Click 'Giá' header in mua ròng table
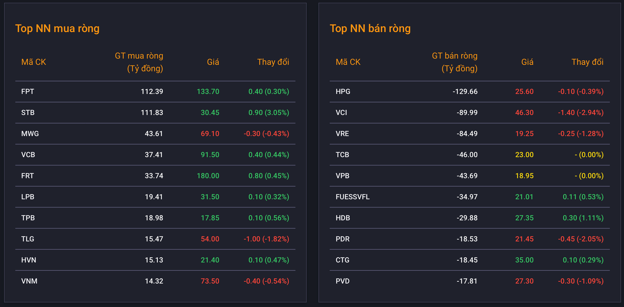 tap(213, 62)
